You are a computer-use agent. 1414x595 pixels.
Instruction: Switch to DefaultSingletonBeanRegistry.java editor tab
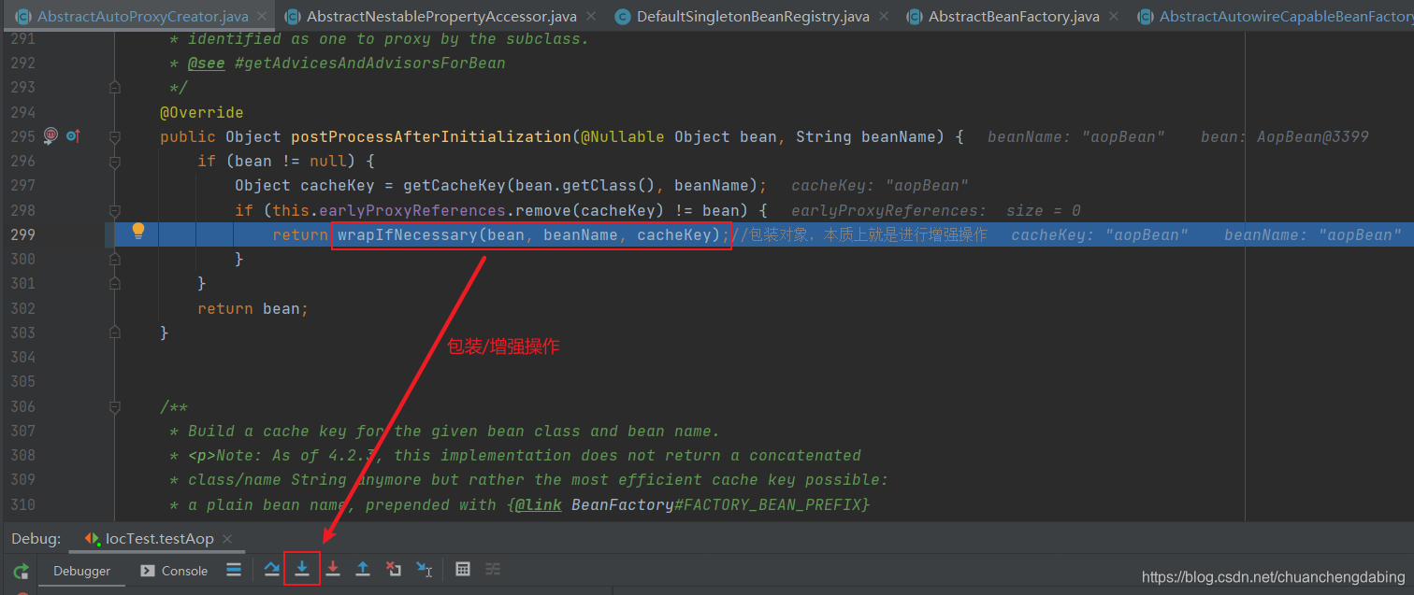(x=753, y=17)
